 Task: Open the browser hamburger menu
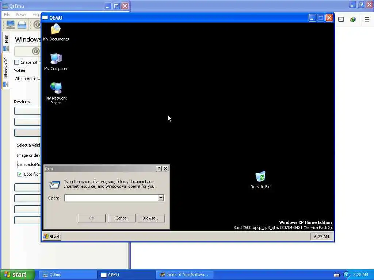coord(367,19)
